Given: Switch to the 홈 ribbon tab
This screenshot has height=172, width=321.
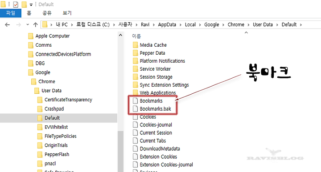Looking at the screenshot, I should tap(29, 13).
